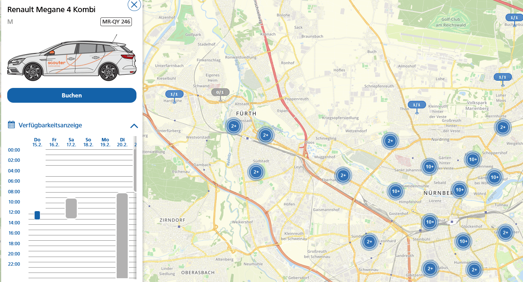Collapse the Verfügbarkeitsanzeige section chevron
The image size is (523, 282).
[x=134, y=126]
